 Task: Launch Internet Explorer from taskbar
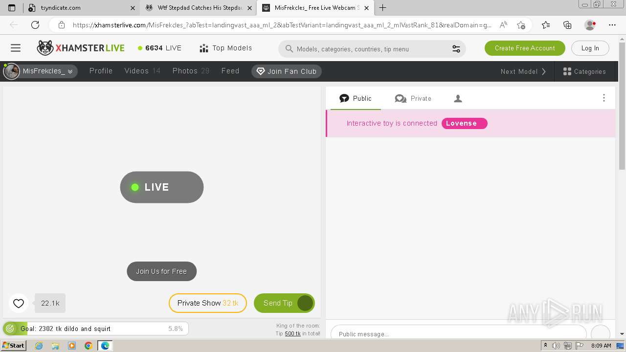tap(39, 346)
